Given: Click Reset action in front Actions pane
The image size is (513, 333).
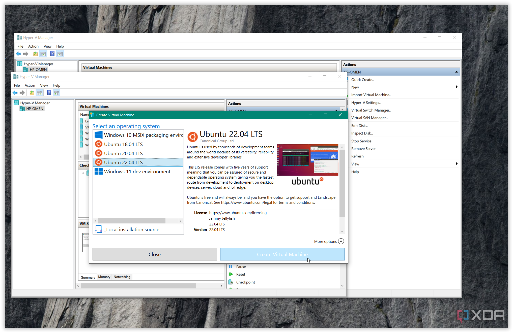Looking at the screenshot, I should click(x=241, y=274).
